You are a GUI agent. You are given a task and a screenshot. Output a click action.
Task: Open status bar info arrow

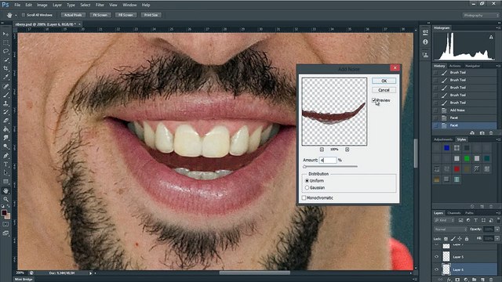(x=91, y=273)
